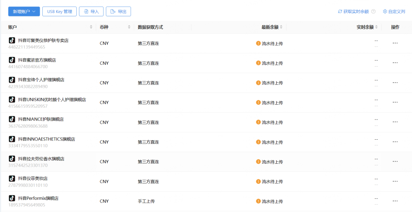Open more actions for 抖音UNISKIN优时颜个人护理旗舰店
The width and height of the screenshot is (412, 212).
pos(395,102)
